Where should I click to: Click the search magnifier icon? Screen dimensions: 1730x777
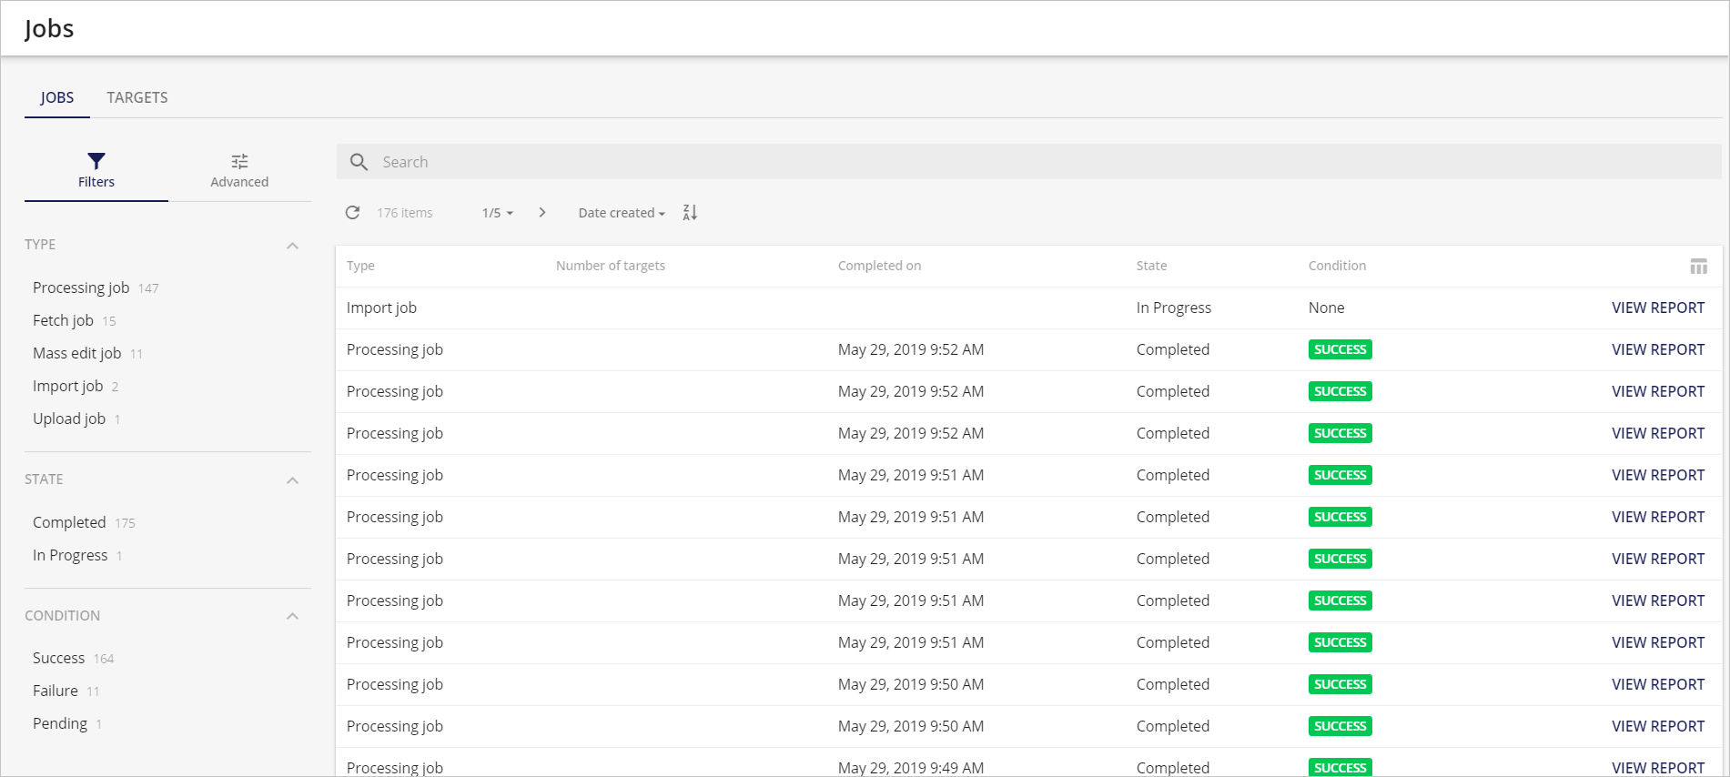tap(359, 162)
